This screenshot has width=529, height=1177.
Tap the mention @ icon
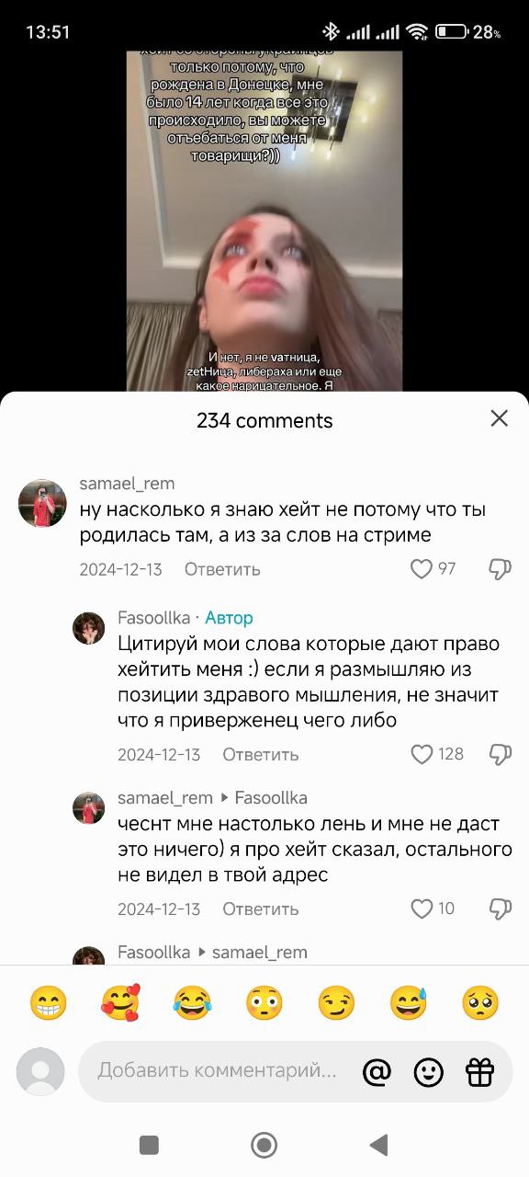point(377,1071)
